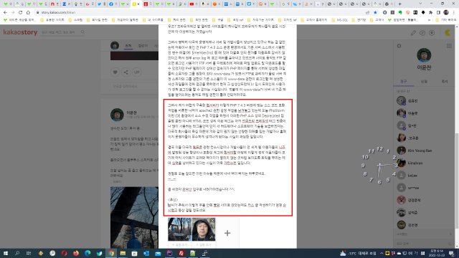The width and height of the screenshot is (459, 258).
Task: Click the UP button beside the share icon
Action: (x=137, y=72)
